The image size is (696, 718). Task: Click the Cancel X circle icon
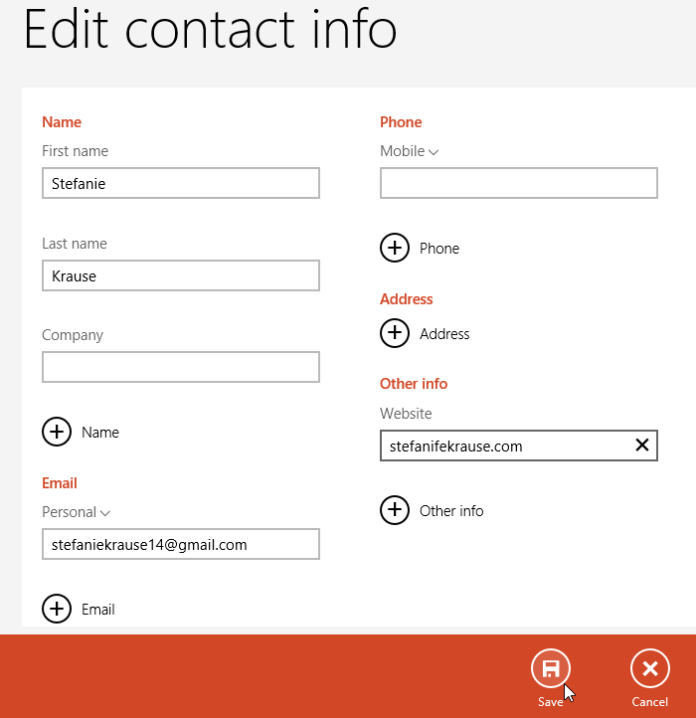tap(649, 669)
